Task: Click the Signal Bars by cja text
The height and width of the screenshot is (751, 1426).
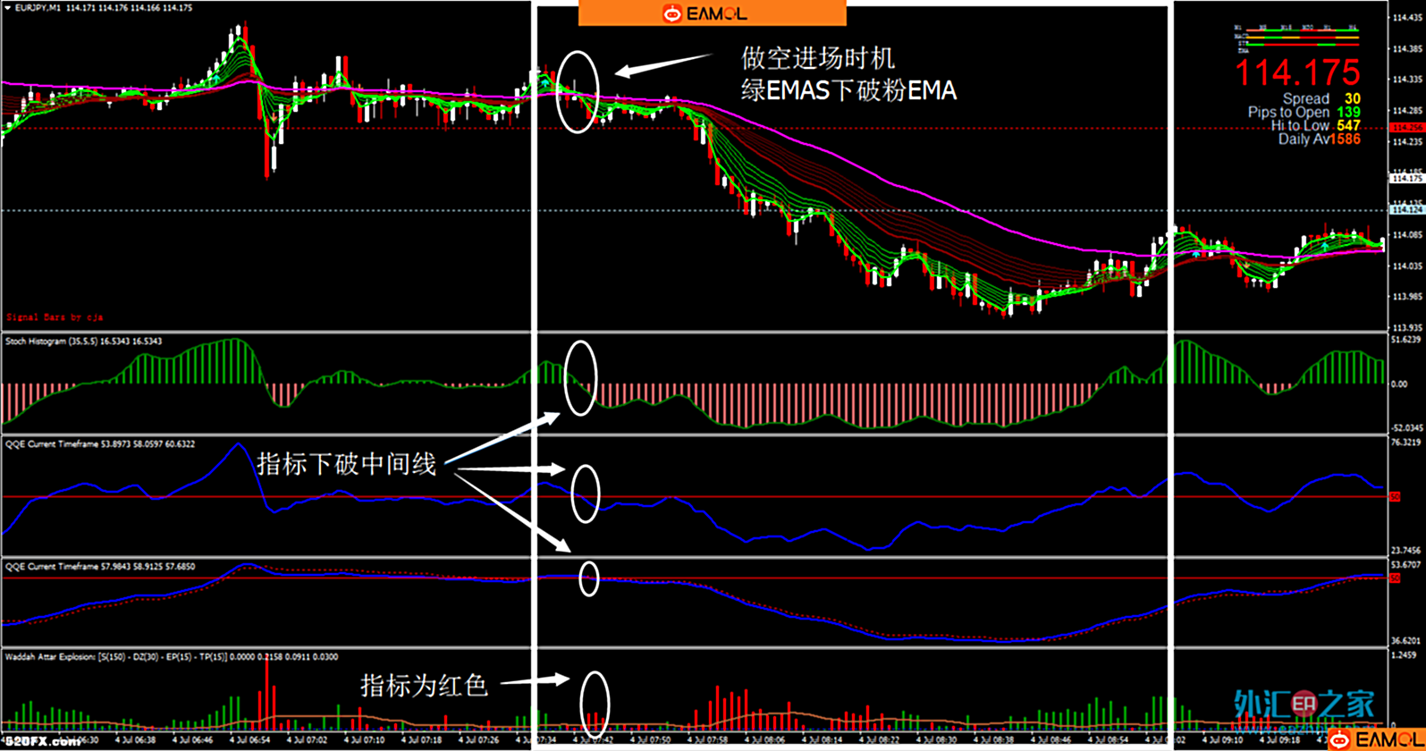Action: (x=55, y=317)
